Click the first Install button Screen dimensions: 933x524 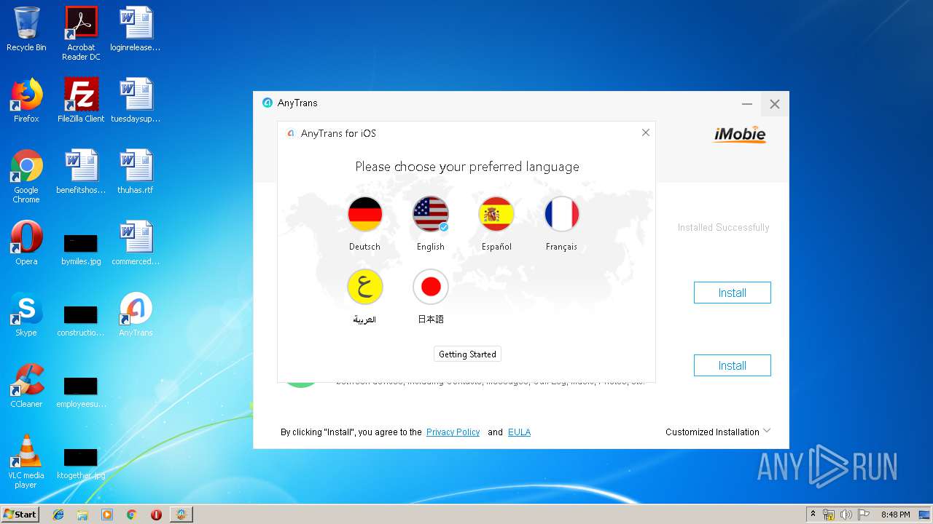tap(732, 293)
